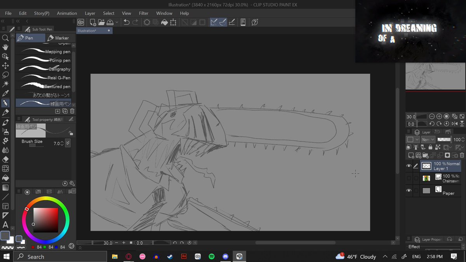Adjust the brush size stepper arrows

[62, 144]
